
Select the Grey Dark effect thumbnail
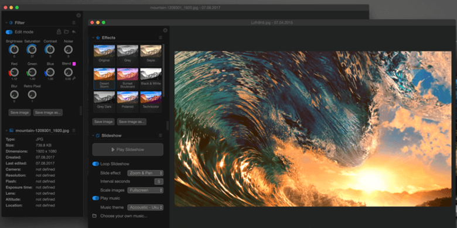pos(104,101)
